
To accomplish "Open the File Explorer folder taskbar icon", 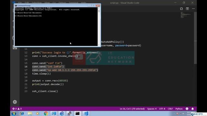I will click(x=30, y=113).
